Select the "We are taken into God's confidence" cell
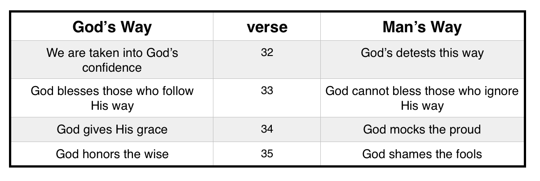The width and height of the screenshot is (540, 181). point(112,60)
